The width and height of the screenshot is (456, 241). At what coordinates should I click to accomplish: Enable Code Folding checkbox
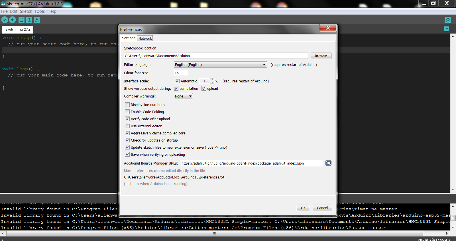(127, 112)
